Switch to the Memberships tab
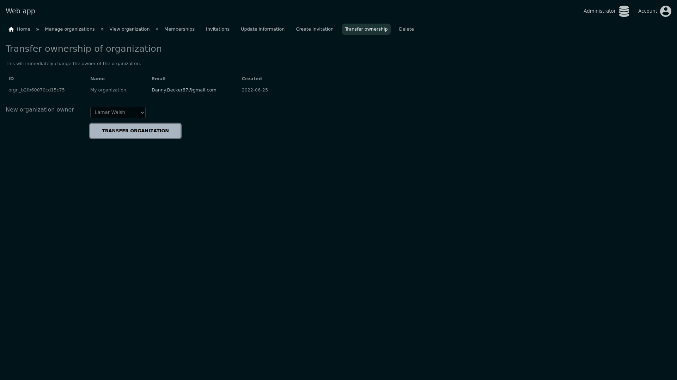Image resolution: width=677 pixels, height=380 pixels. tap(179, 29)
